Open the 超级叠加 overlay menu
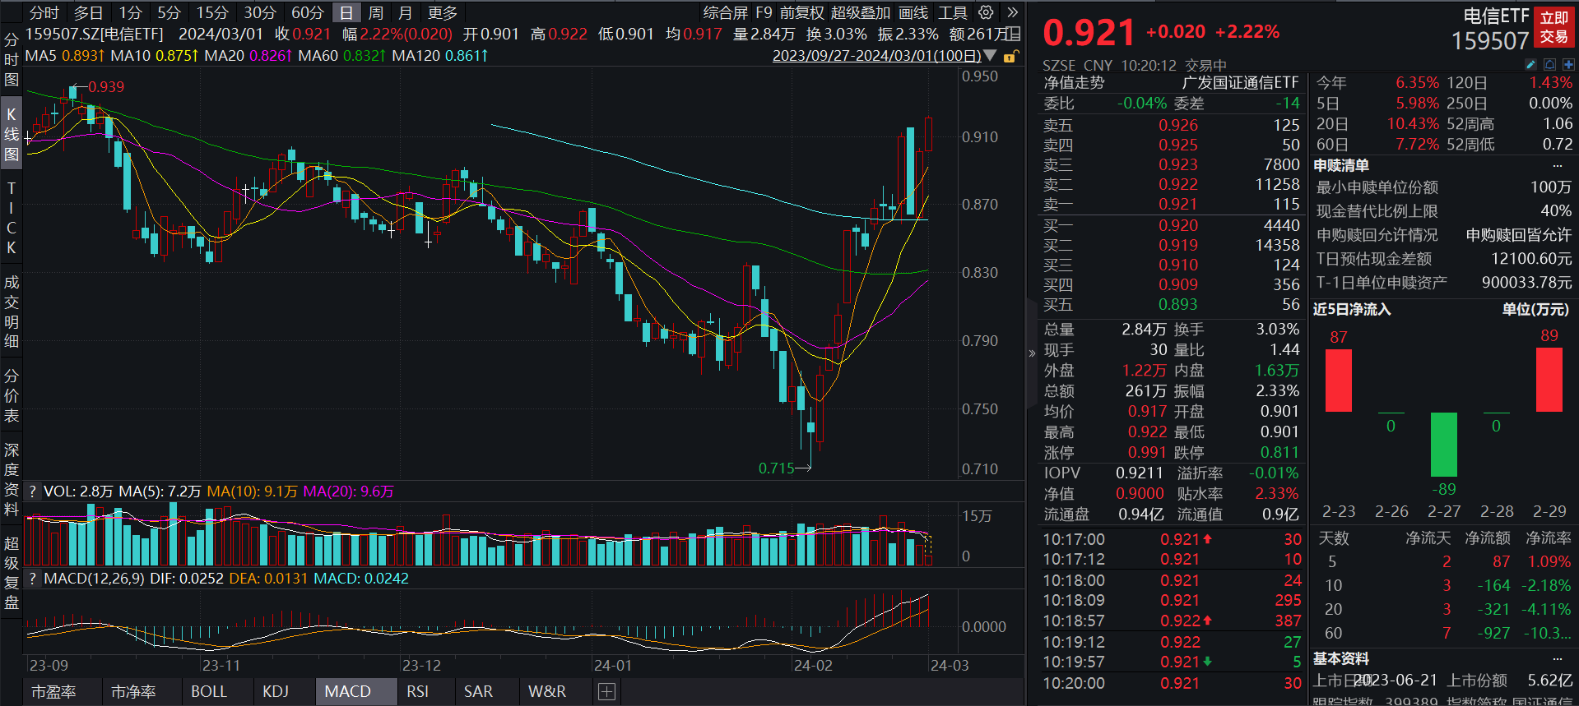Screen dimensions: 1579x706 click(861, 12)
